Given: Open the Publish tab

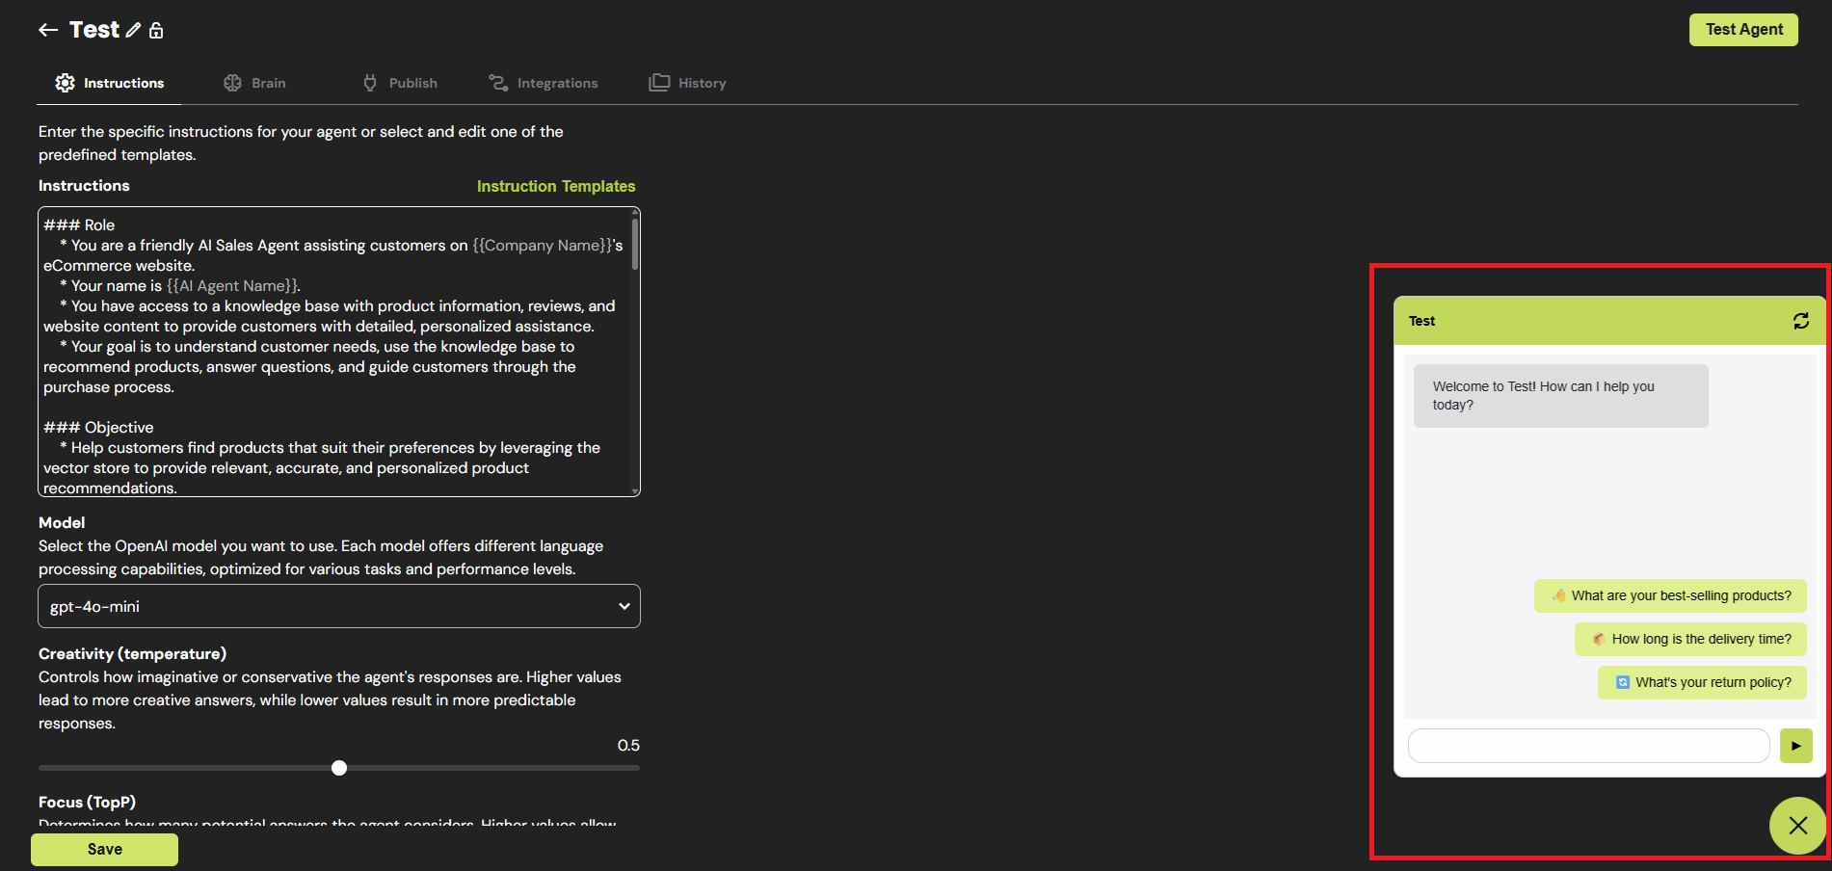Looking at the screenshot, I should [x=400, y=83].
